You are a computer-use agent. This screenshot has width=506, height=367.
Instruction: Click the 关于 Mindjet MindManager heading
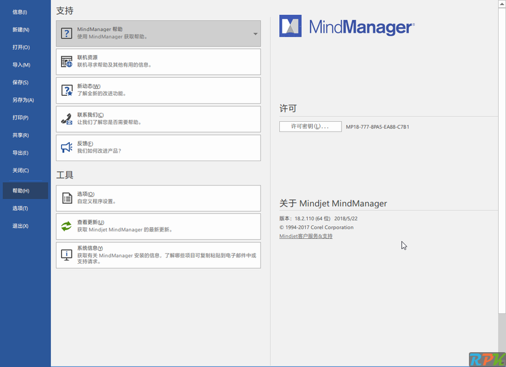pos(333,203)
